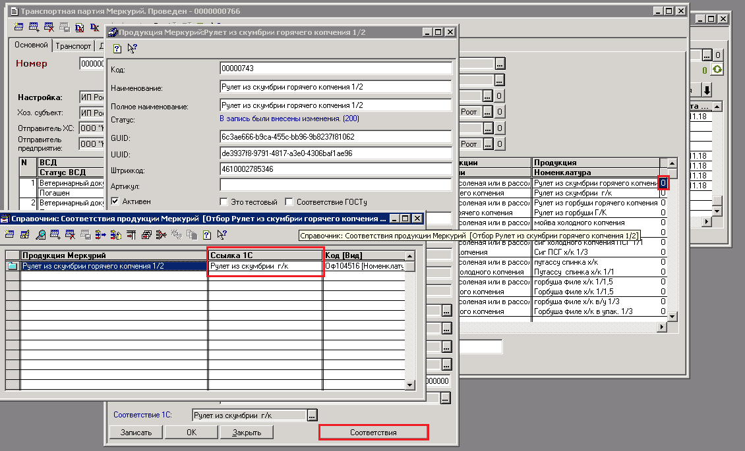Click the add row icon in Справочник toolbar
Image resolution: width=745 pixels, height=451 pixels.
pyautogui.click(x=55, y=234)
